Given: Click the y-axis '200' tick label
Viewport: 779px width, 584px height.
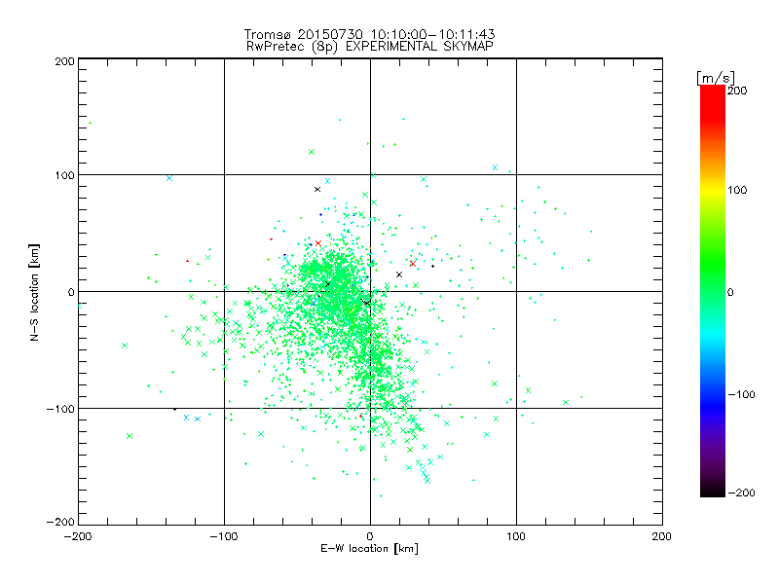Looking at the screenshot, I should (x=64, y=61).
